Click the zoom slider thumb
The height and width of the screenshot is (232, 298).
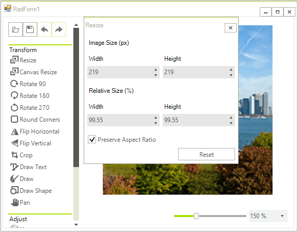(196, 216)
